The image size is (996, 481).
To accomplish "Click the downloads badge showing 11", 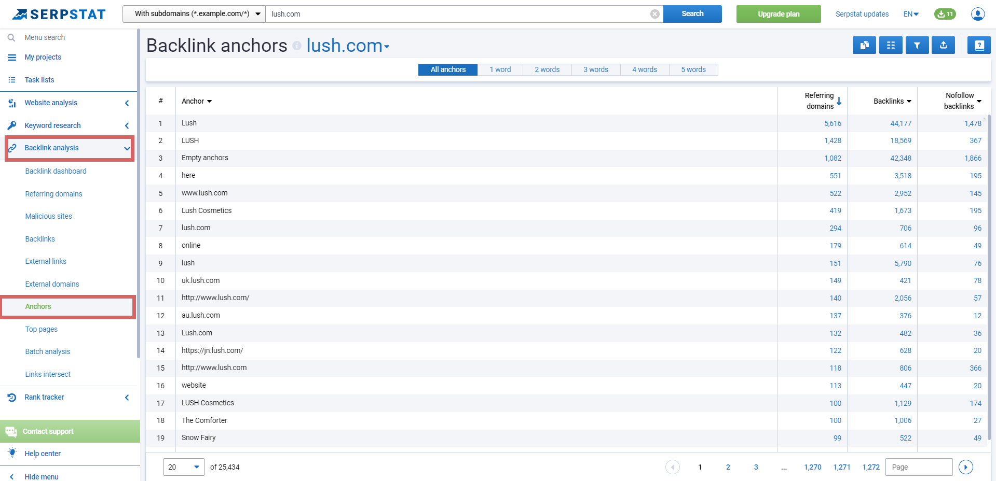I will tap(945, 14).
